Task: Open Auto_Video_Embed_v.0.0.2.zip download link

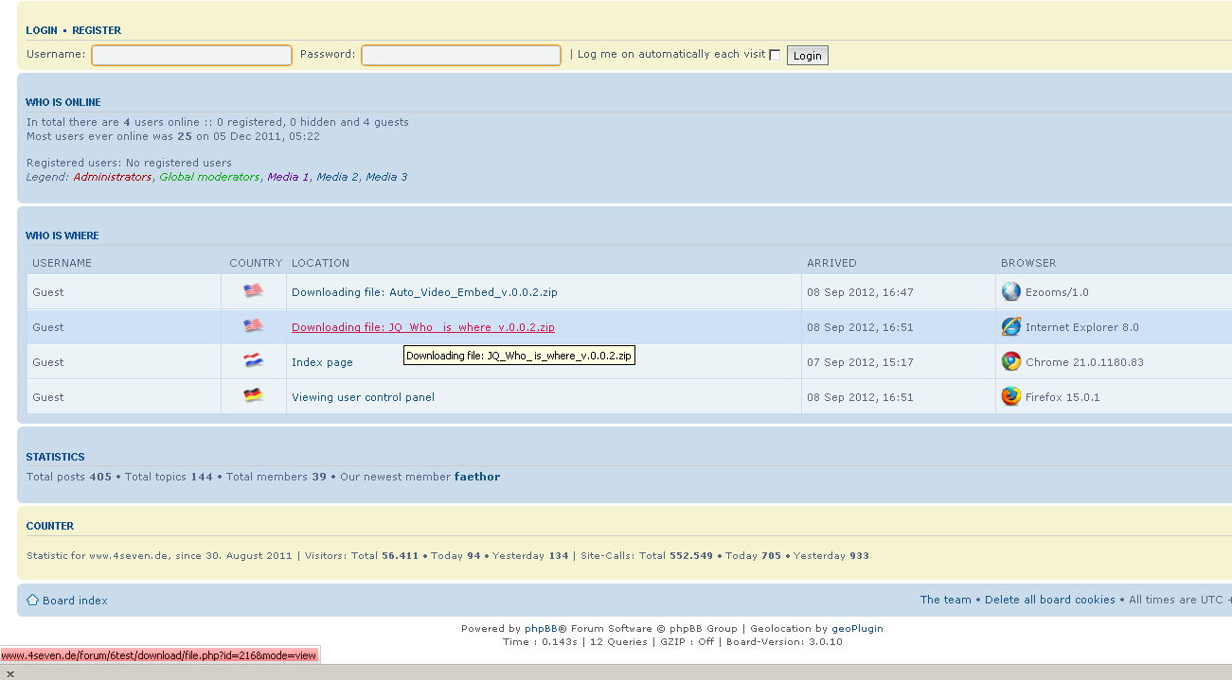Action: coord(424,293)
